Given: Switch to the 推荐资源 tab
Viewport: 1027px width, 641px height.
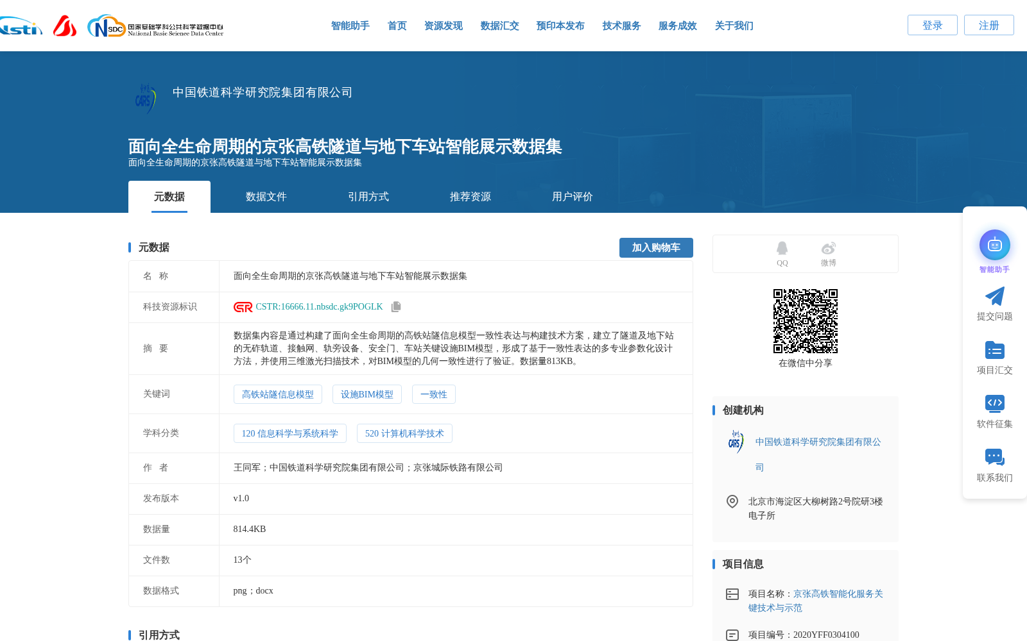Looking at the screenshot, I should click(x=470, y=197).
